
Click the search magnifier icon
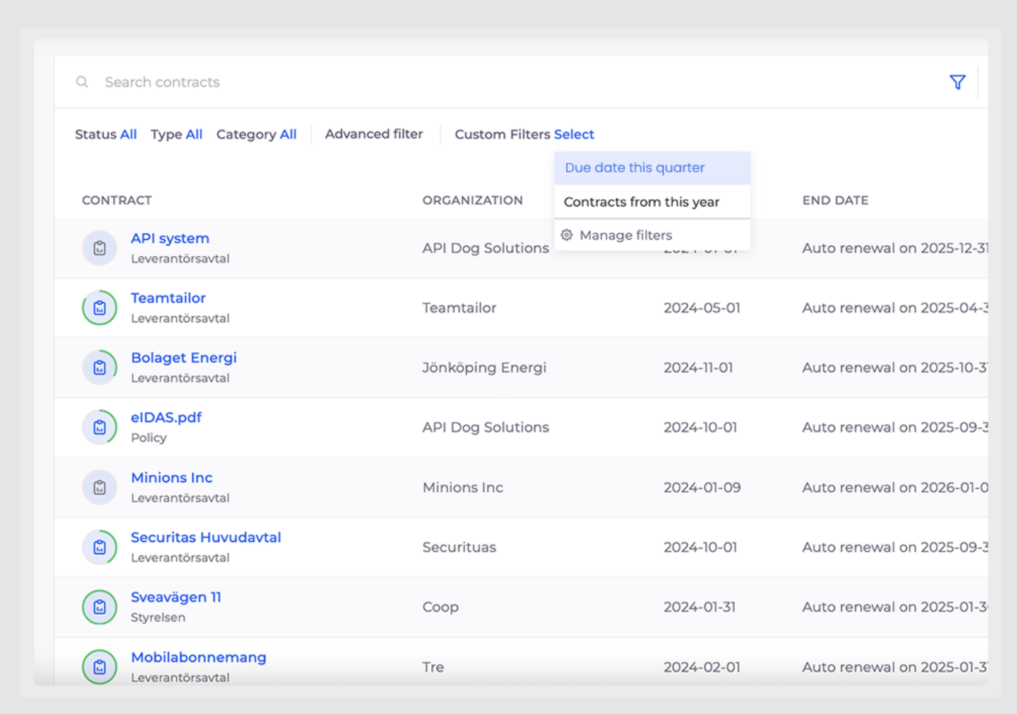click(82, 82)
